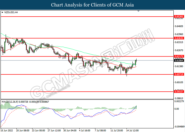
Task: Select the 0.59337 support price label
Action: point(179,92)
